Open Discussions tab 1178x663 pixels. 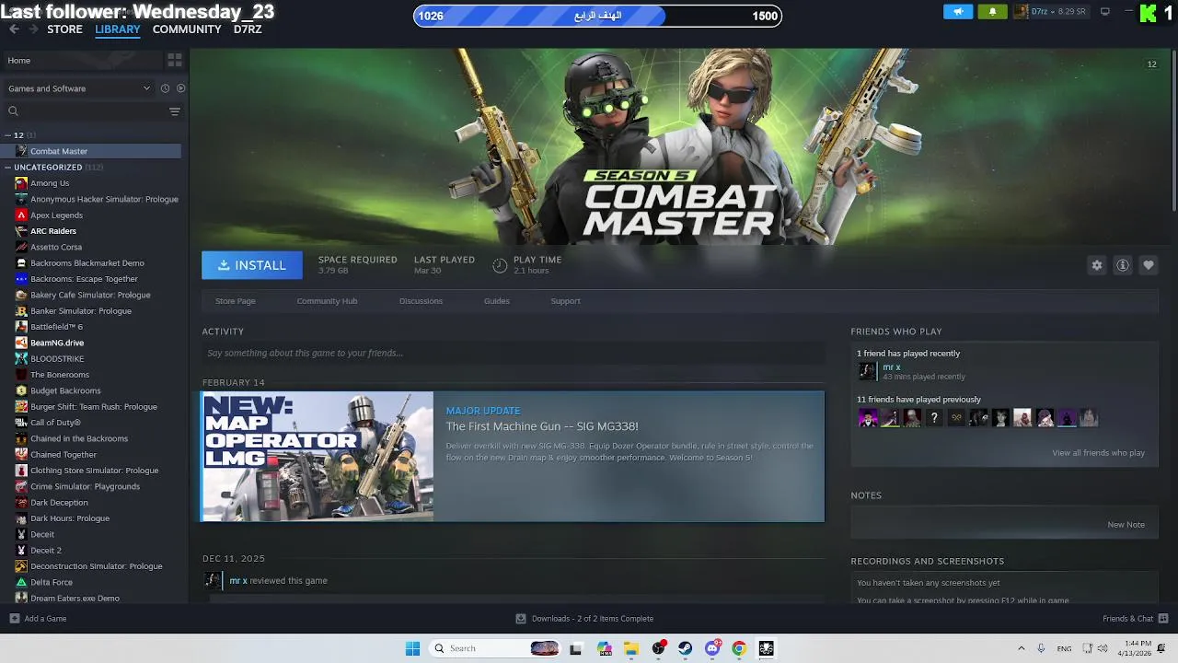click(421, 301)
